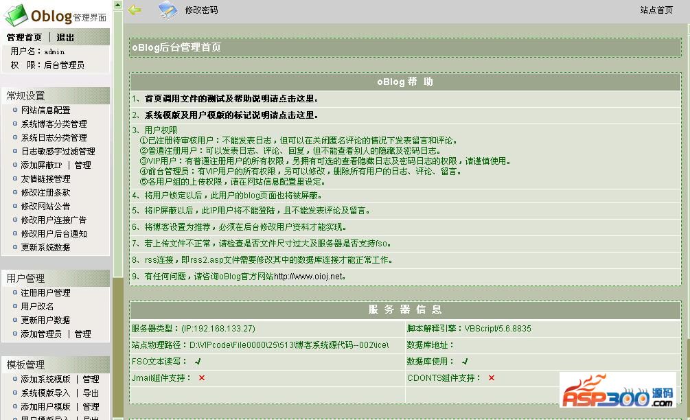Go to 站点首页 link
690x420 pixels.
pos(656,10)
